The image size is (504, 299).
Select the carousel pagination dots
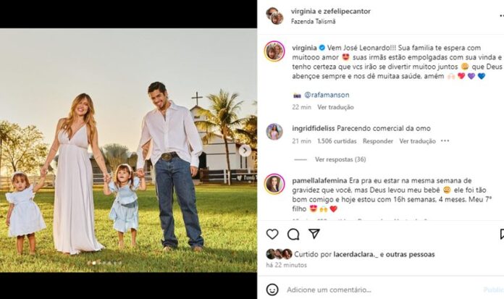[104, 263]
